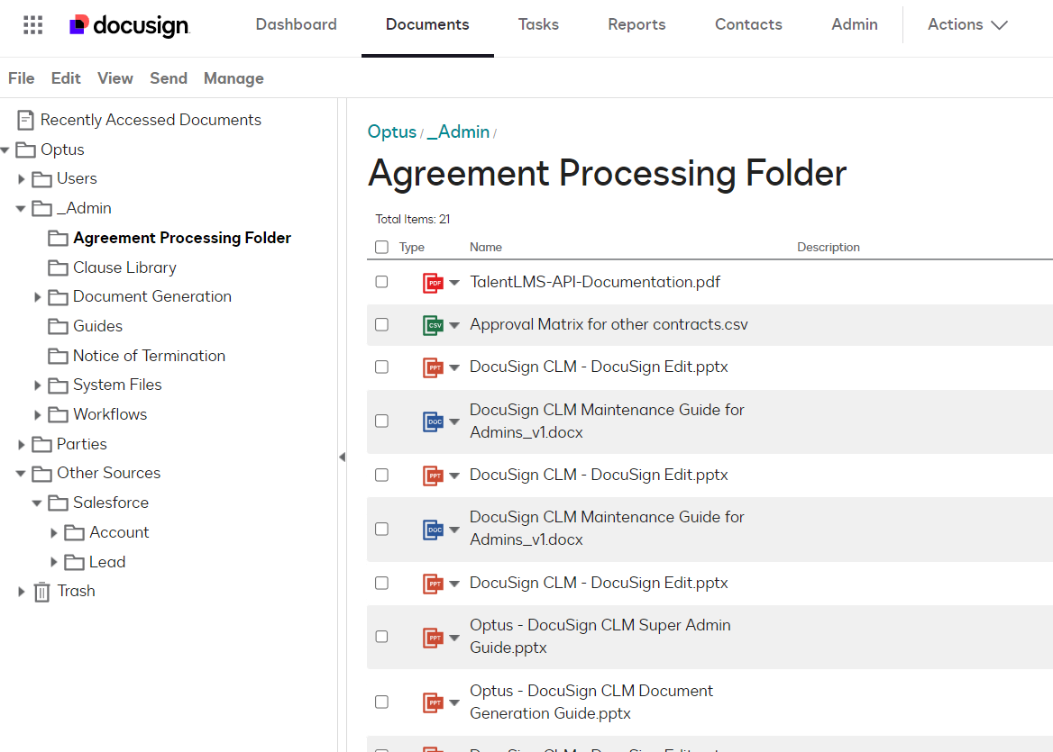Image resolution: width=1053 pixels, height=752 pixels.
Task: Switch to the Tasks tab
Action: (538, 24)
